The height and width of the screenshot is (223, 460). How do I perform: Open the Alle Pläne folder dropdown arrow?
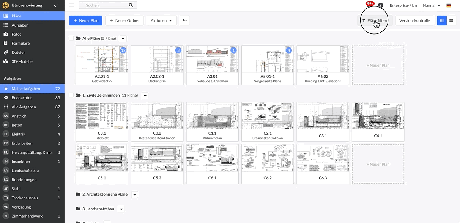click(x=123, y=39)
